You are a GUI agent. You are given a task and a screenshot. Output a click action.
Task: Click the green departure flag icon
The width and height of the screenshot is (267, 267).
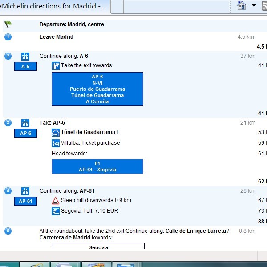8,24
